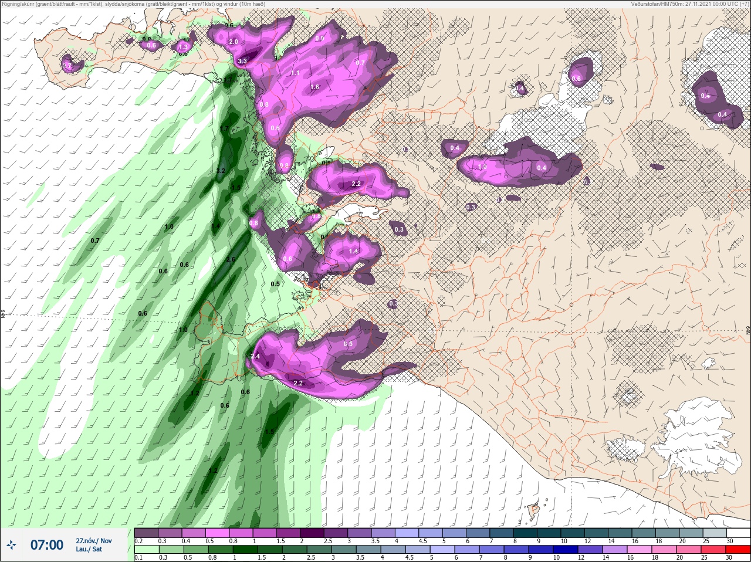Click the teal swatch between 9 and 10, upper scale
Image resolution: width=751 pixels, height=562 pixels.
pyautogui.click(x=549, y=533)
